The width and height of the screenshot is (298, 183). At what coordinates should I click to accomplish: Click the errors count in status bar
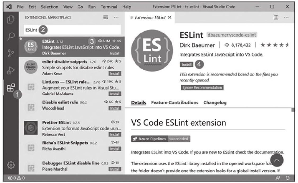pos(12,178)
